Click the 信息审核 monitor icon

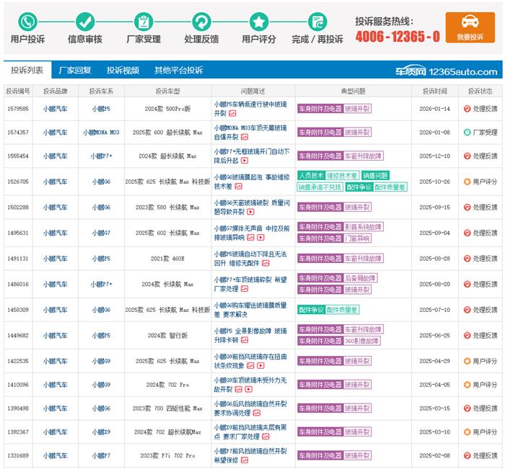(85, 21)
